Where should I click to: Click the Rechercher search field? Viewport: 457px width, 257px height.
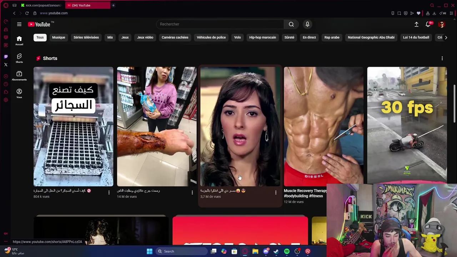pos(220,24)
